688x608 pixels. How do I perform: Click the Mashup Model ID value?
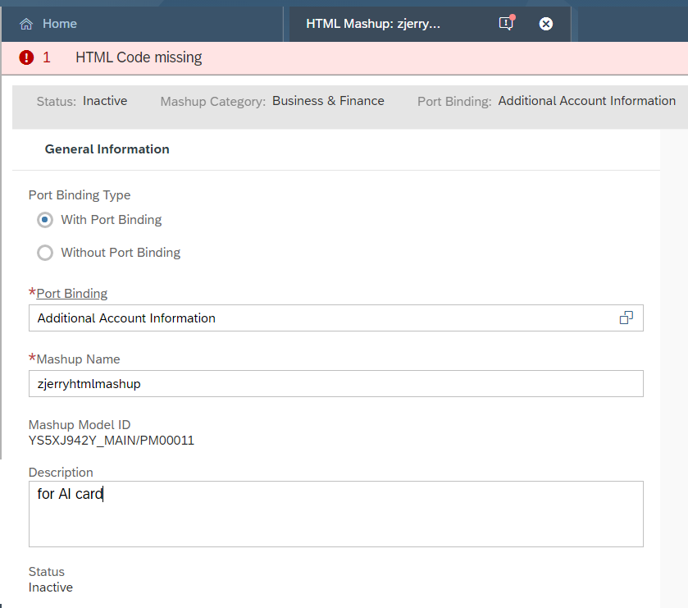112,441
